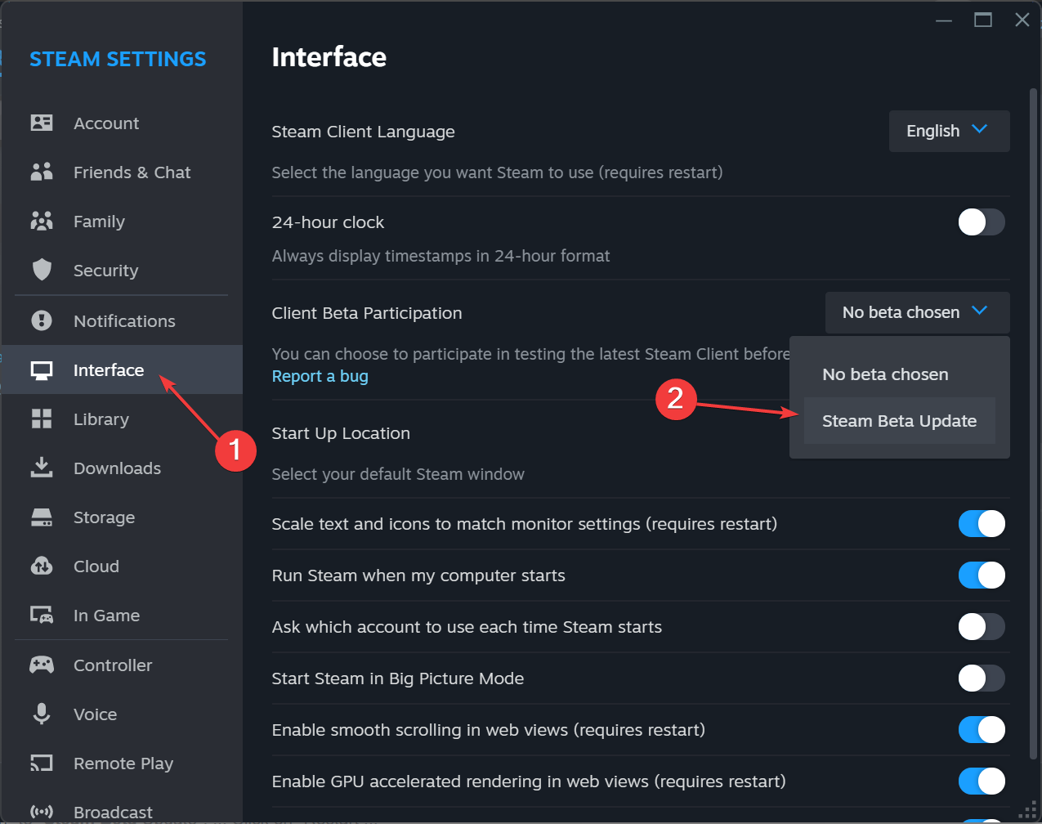Disable Run Steam when computer starts

pyautogui.click(x=982, y=575)
